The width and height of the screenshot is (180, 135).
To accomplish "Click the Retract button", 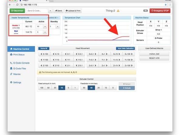I will [x=127, y=84].
